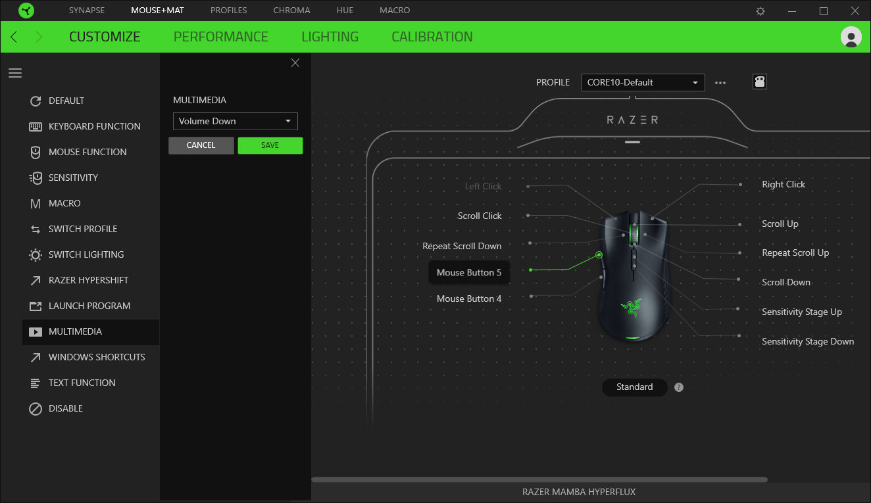
Task: Select the Mouse Button 4 assignment
Action: tap(468, 299)
